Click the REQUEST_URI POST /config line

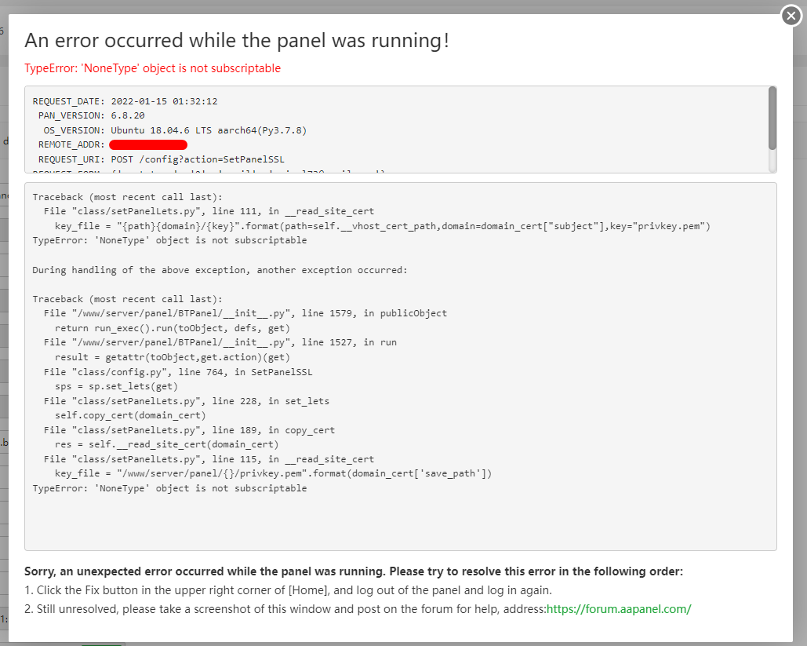click(x=160, y=159)
